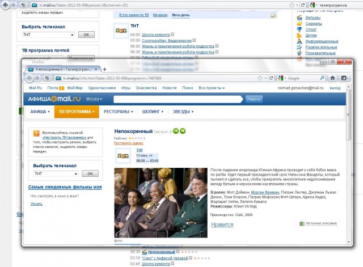Rate the program using the star rating row

point(136,138)
